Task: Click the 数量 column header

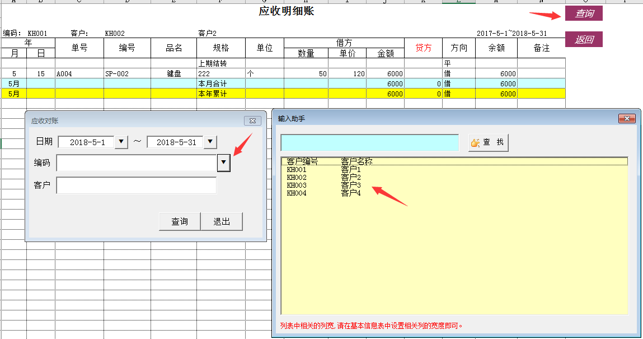Action: (x=306, y=53)
